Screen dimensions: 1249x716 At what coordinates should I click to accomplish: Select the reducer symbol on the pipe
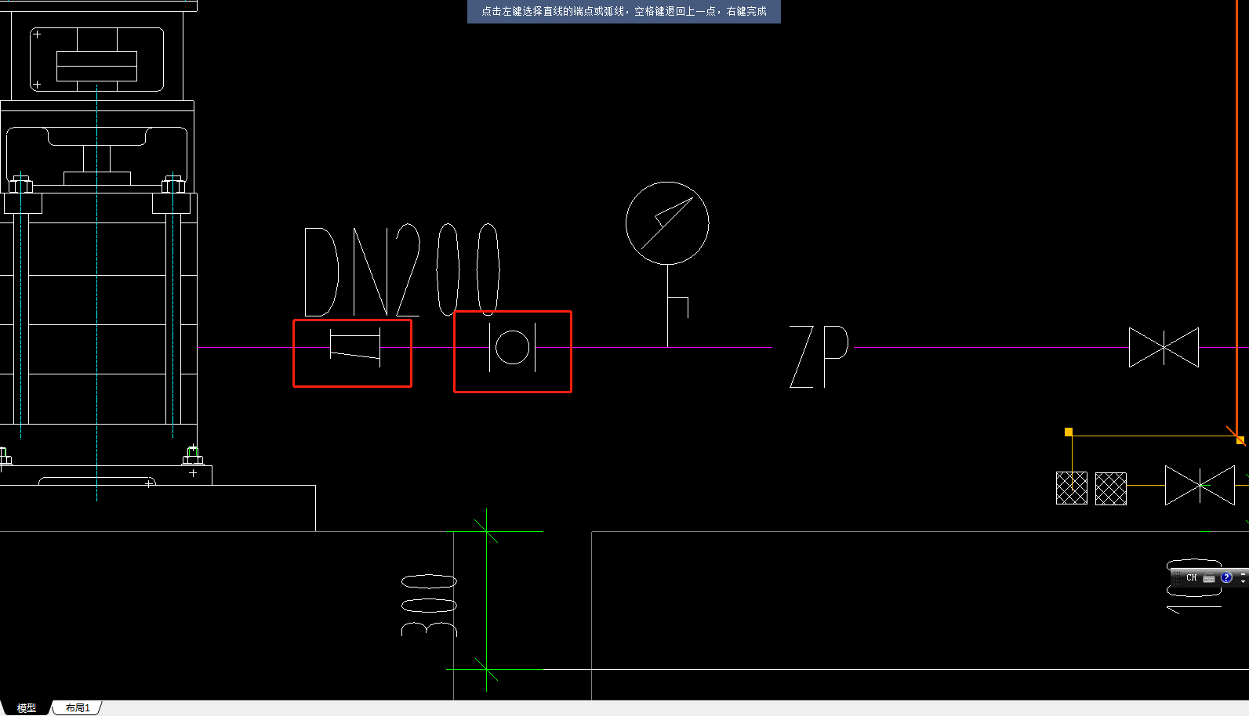pyautogui.click(x=355, y=347)
